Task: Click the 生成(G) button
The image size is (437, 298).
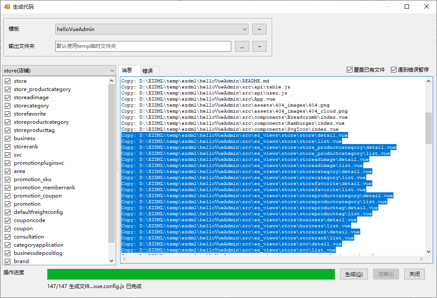Action: (354, 274)
